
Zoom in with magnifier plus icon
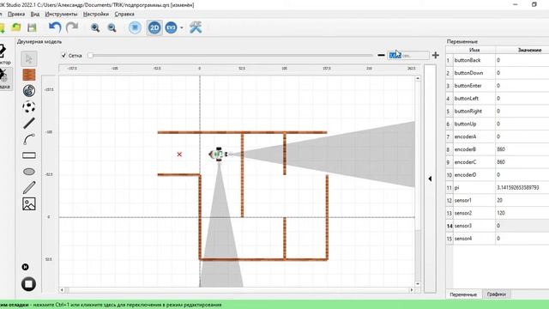95,27
